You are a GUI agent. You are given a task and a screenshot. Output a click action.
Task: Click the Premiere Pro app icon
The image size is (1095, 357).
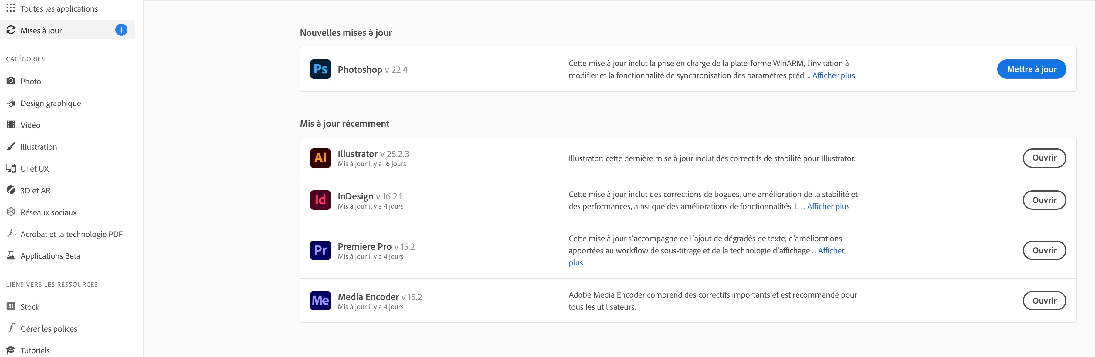point(320,250)
